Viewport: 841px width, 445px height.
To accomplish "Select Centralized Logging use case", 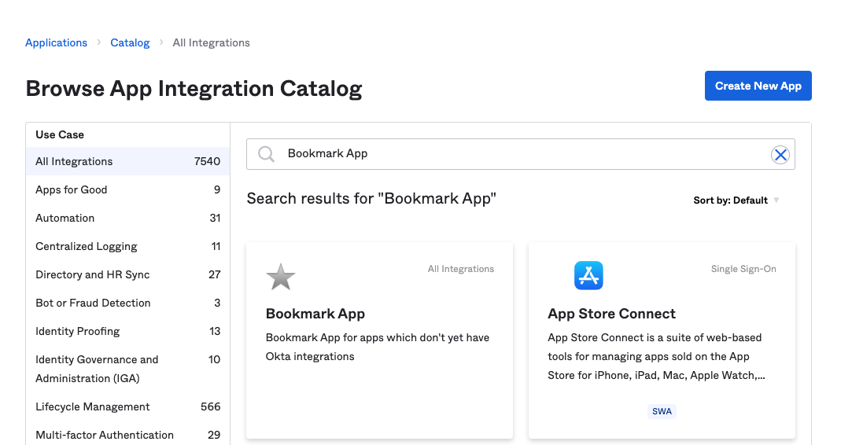I will point(127,247).
